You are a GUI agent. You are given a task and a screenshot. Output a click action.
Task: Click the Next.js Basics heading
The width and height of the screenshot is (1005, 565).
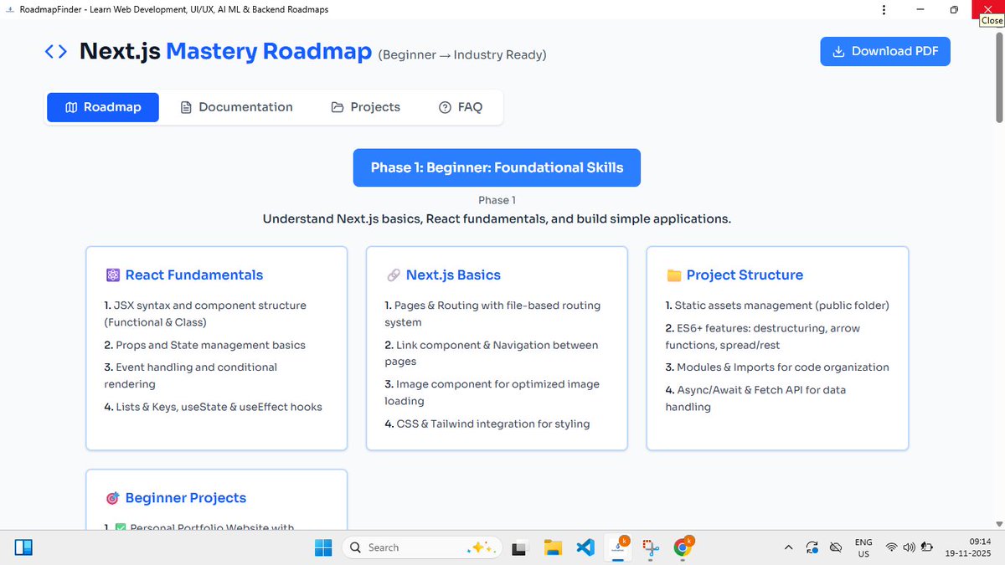[x=453, y=275]
